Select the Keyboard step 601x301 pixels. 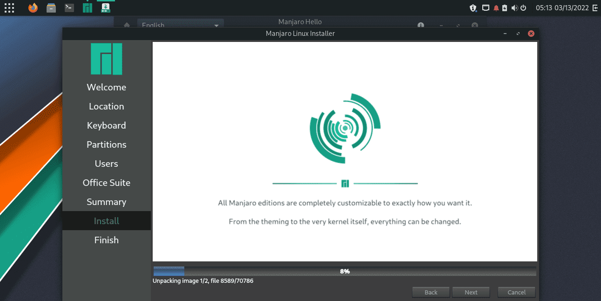[x=107, y=125]
